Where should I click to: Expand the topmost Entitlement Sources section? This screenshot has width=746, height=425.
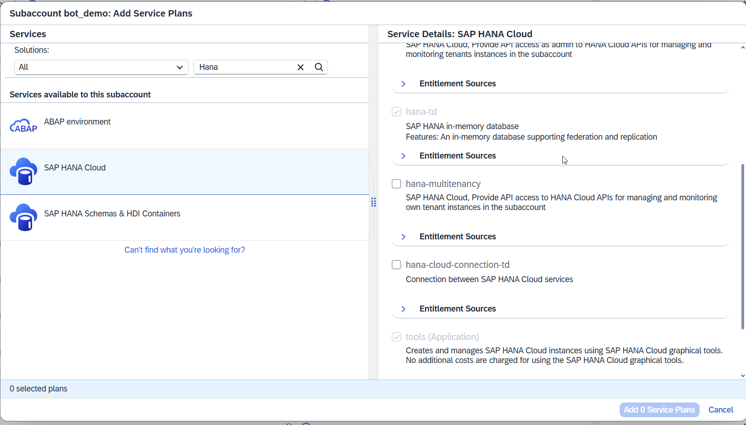pos(403,84)
